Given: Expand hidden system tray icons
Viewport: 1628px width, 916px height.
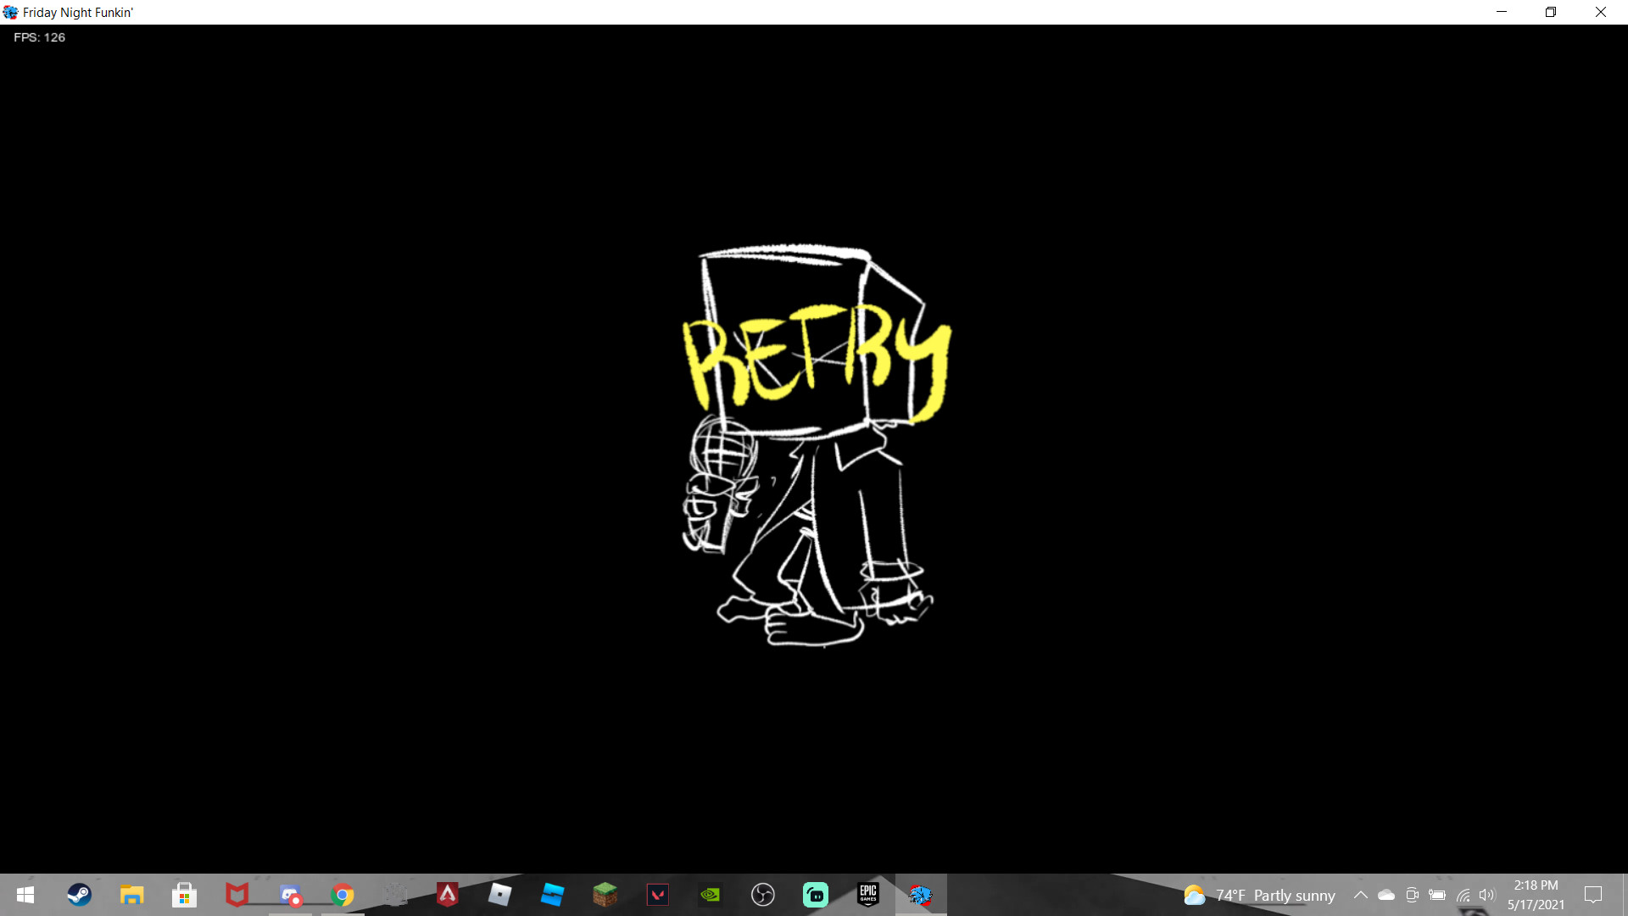Looking at the screenshot, I should click(1361, 895).
